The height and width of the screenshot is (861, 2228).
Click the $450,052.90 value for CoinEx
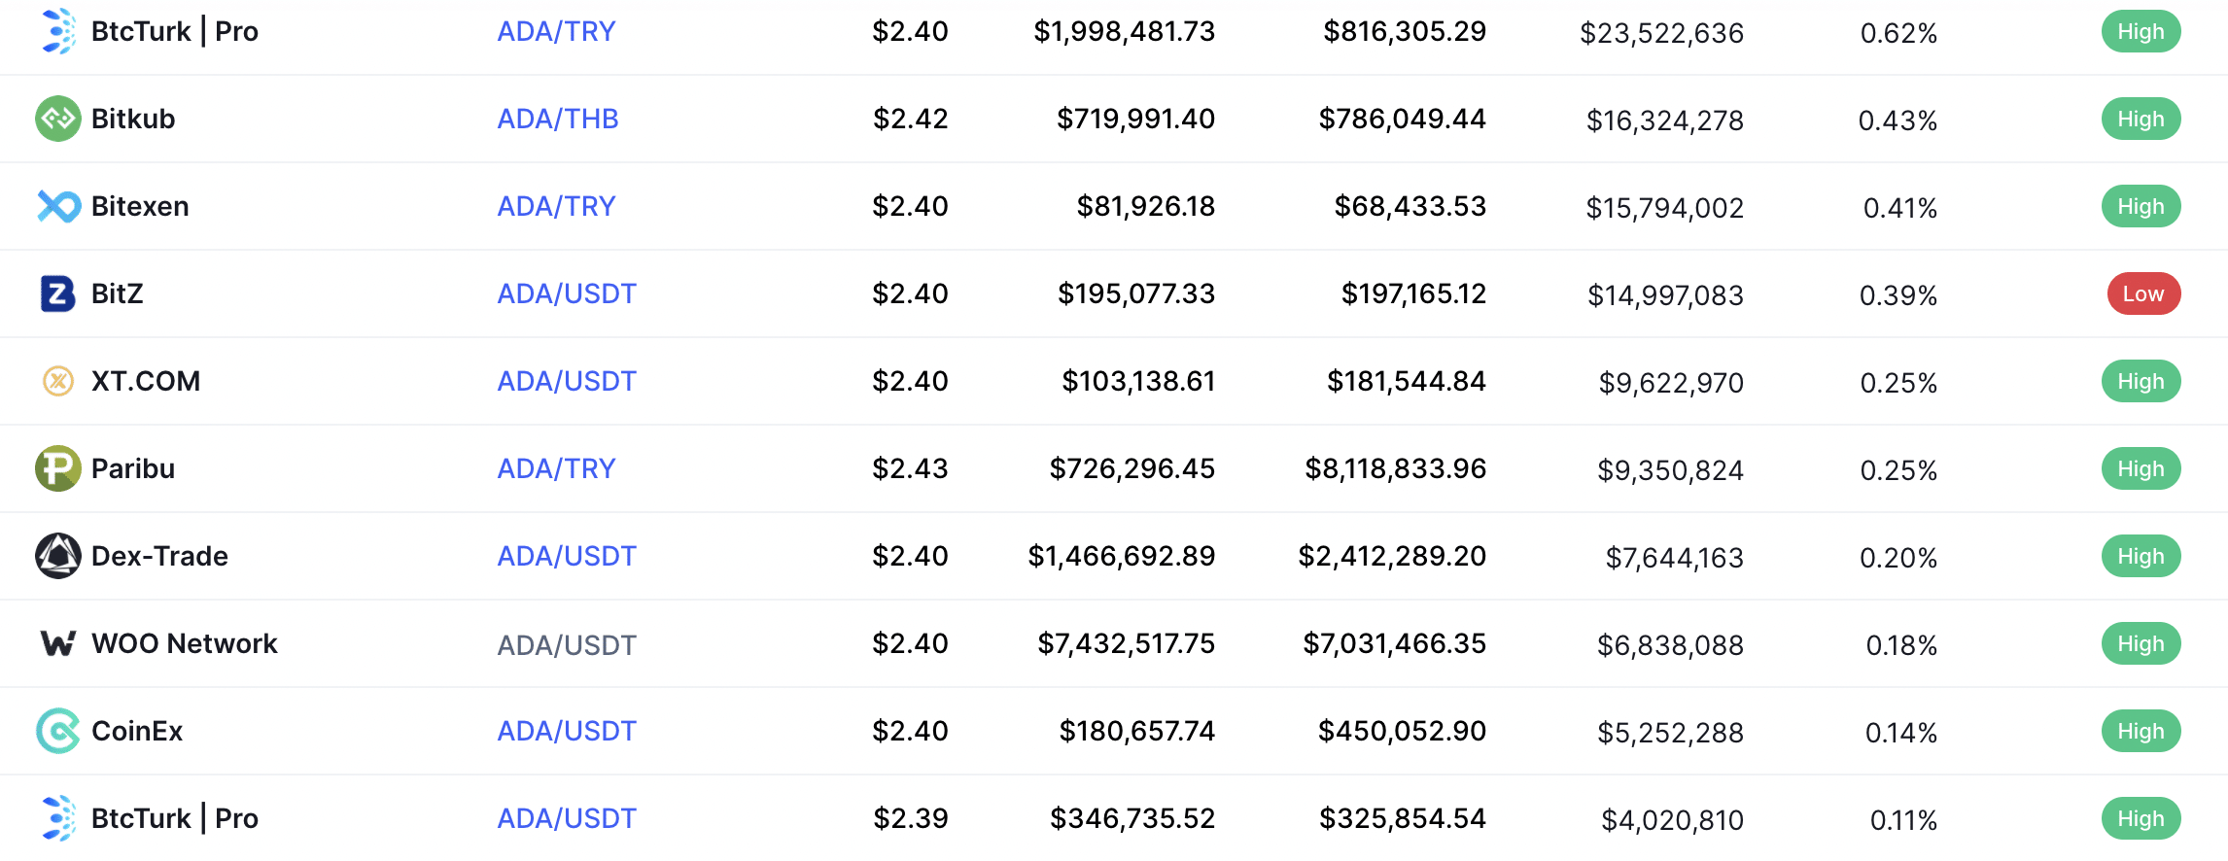pyautogui.click(x=1402, y=731)
